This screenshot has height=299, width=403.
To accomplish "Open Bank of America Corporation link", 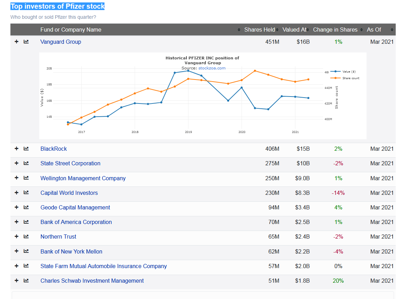I will coord(76,222).
